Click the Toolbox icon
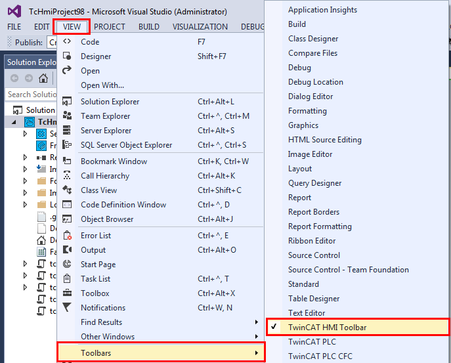 click(67, 293)
